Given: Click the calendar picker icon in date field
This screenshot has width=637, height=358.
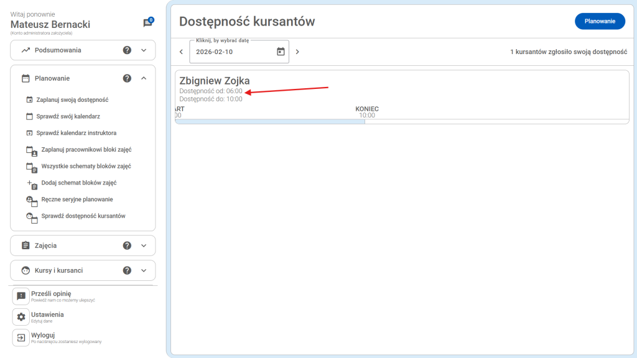Looking at the screenshot, I should point(281,52).
